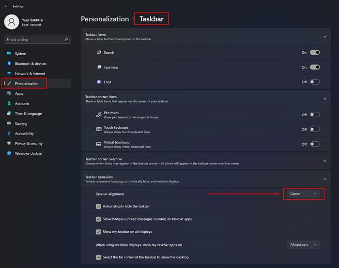Click the Privacy & security shield icon

[9, 144]
